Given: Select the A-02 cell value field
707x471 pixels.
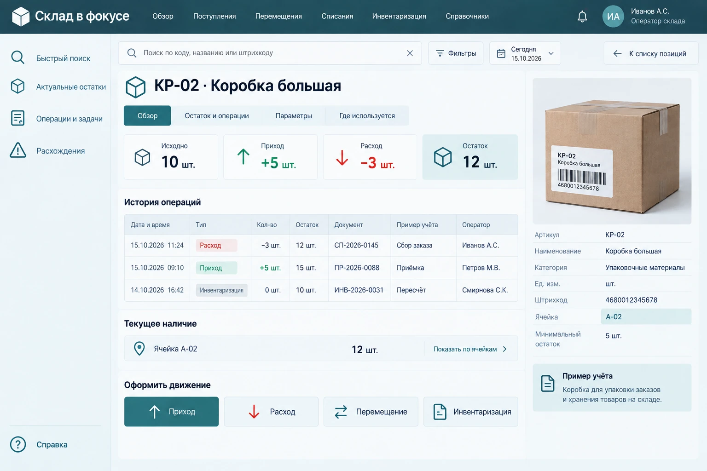Looking at the screenshot, I should [646, 317].
